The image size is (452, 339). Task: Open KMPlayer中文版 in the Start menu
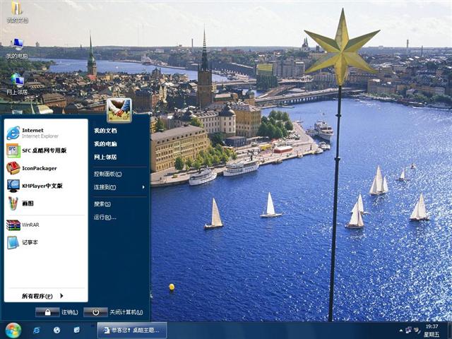click(42, 186)
